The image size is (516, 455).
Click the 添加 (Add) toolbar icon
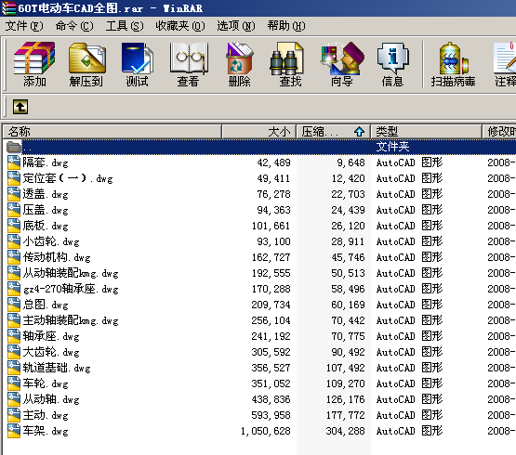(x=34, y=58)
